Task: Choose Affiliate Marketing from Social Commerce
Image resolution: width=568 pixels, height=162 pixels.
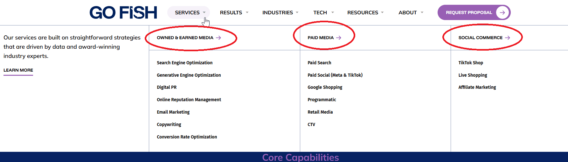Action: click(x=477, y=87)
